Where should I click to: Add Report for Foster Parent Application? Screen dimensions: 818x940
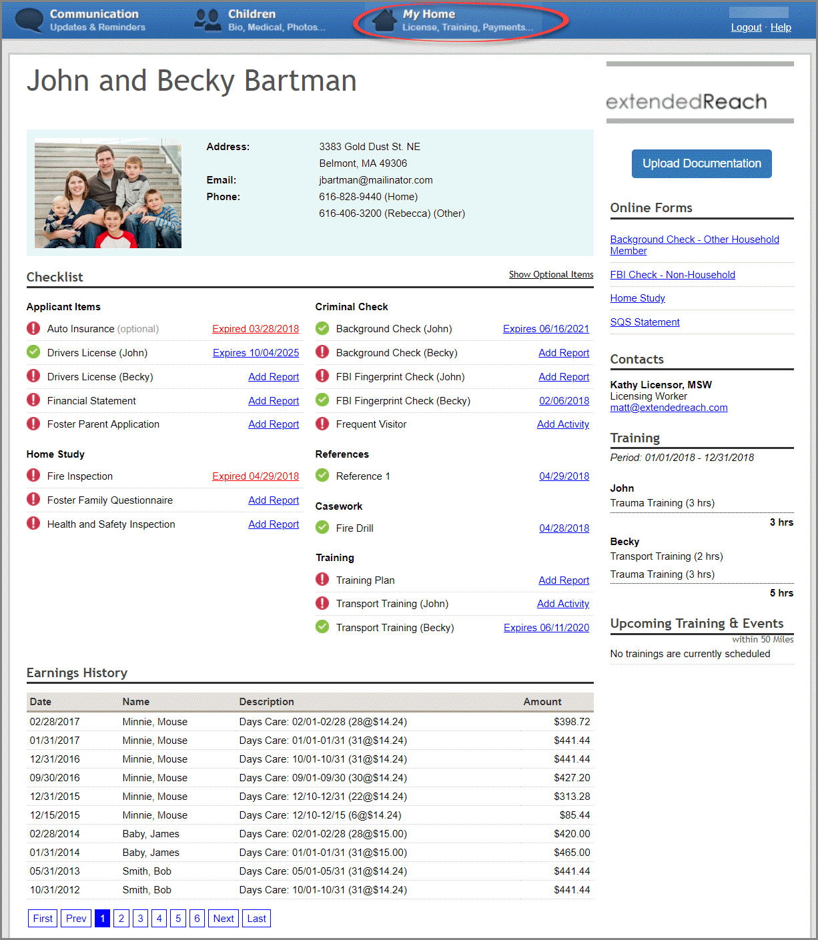pos(274,424)
